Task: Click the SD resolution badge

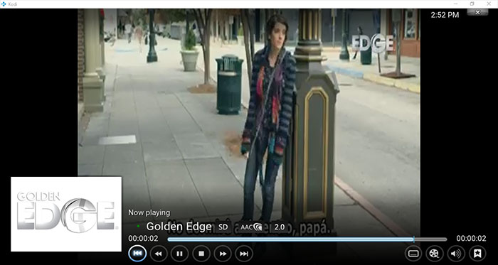Action: [x=223, y=227]
